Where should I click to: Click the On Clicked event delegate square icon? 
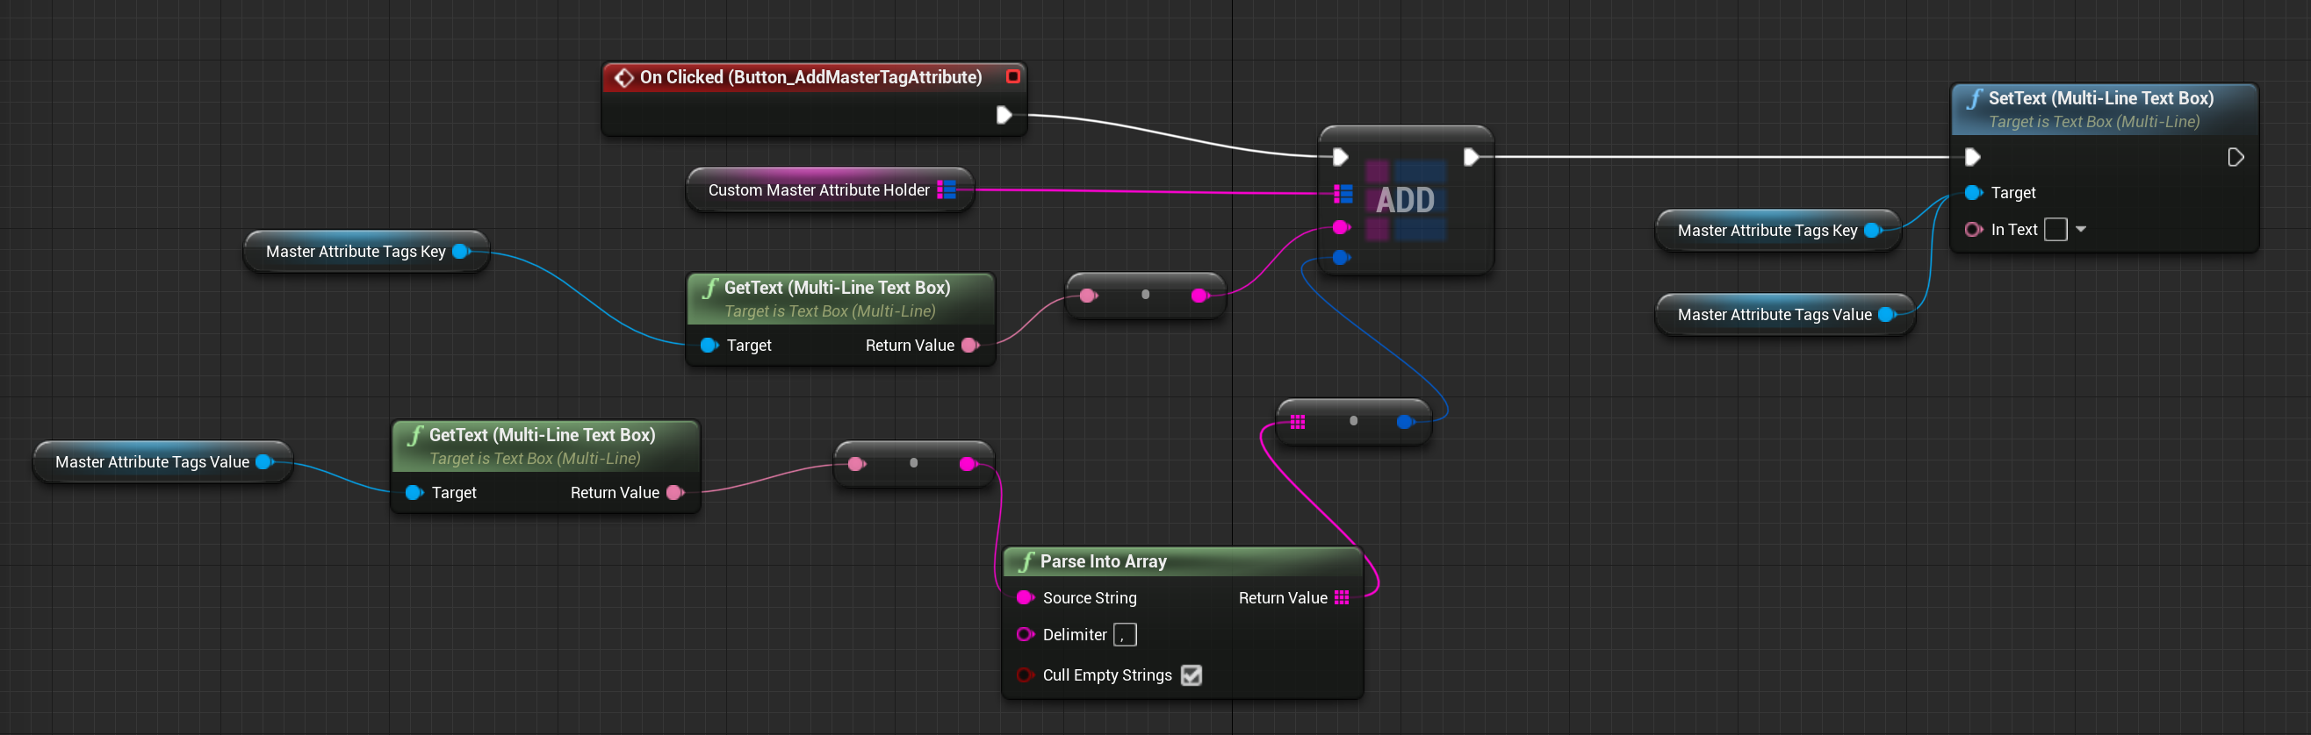click(x=1012, y=77)
